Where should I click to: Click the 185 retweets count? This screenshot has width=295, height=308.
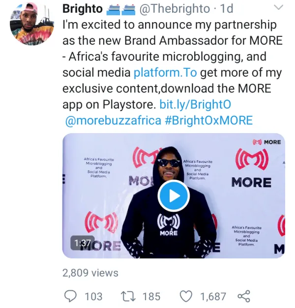(x=151, y=296)
